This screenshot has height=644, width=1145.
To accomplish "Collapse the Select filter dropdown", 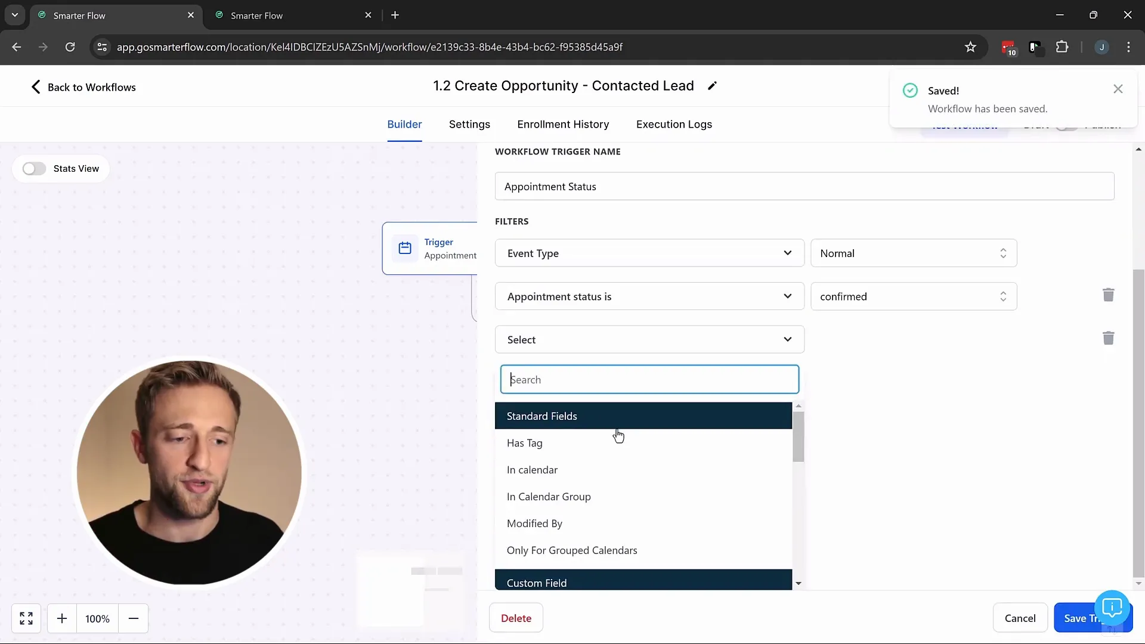I will coord(649,339).
